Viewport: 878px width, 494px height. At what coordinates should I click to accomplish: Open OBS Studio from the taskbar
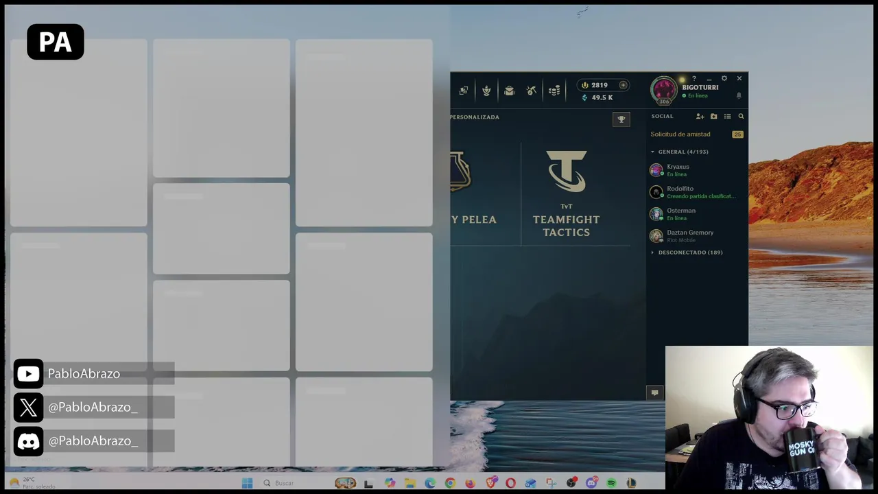[x=571, y=483]
